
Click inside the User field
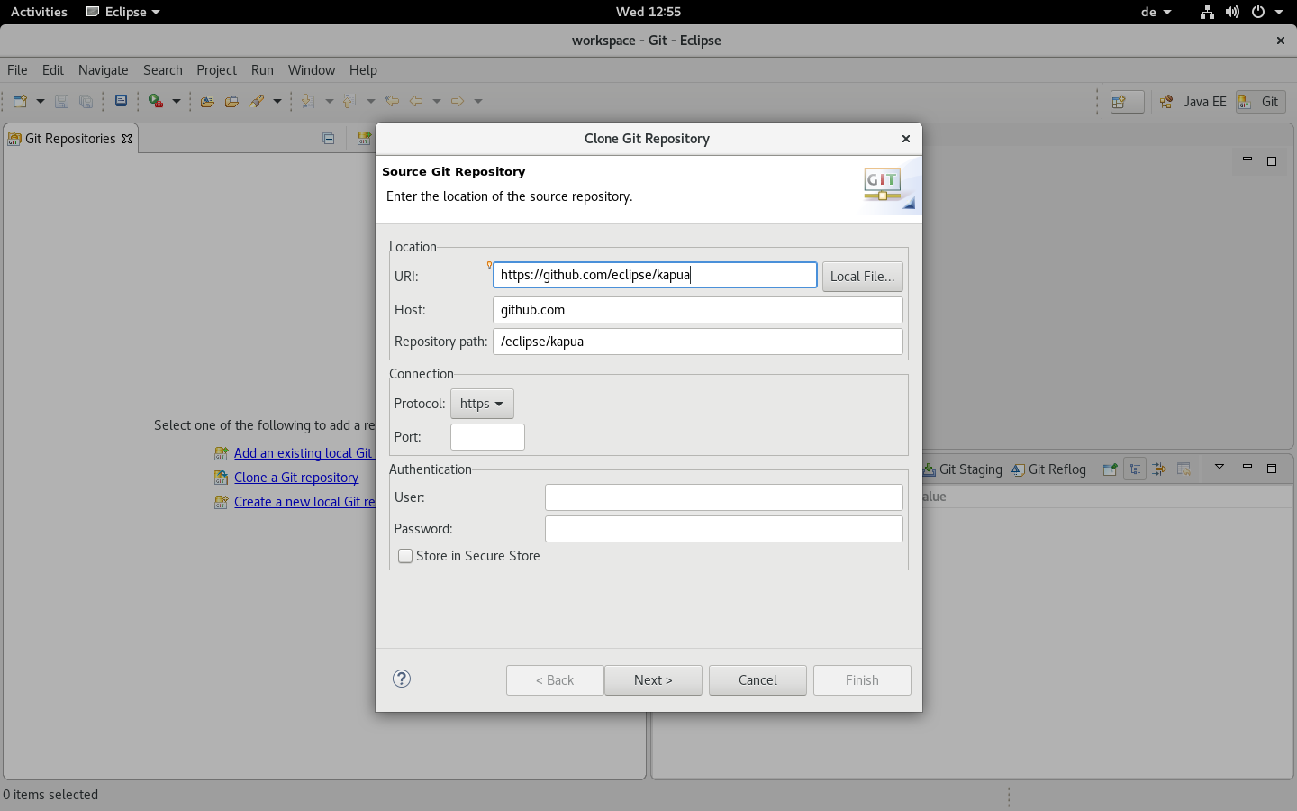click(723, 497)
